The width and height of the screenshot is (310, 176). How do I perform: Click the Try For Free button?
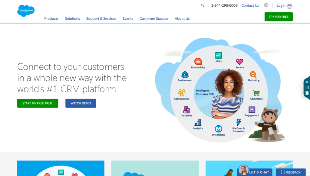coord(279,17)
